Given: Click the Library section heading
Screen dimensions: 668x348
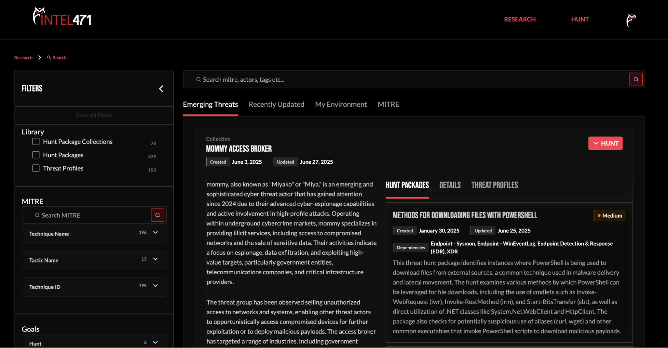Looking at the screenshot, I should click(x=33, y=132).
